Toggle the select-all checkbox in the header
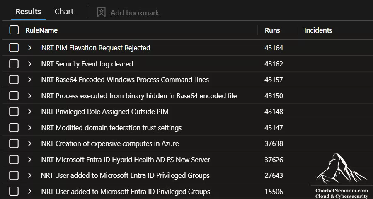 click(14, 30)
